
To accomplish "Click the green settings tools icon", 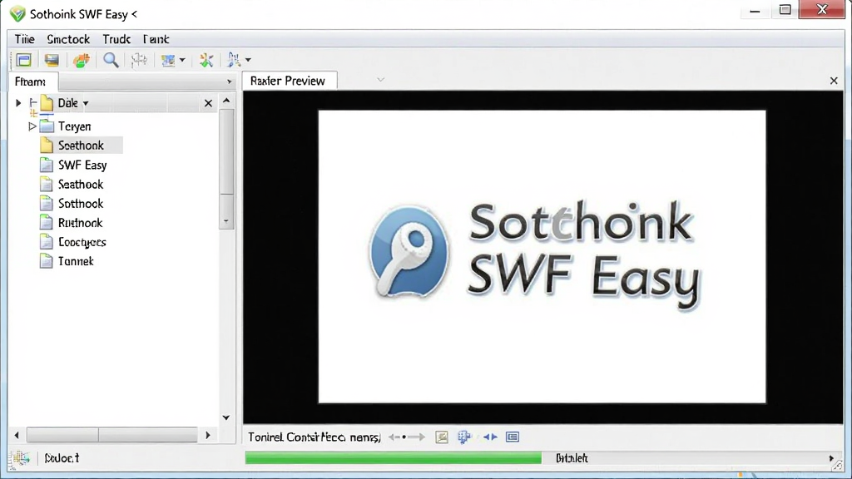I will [206, 60].
